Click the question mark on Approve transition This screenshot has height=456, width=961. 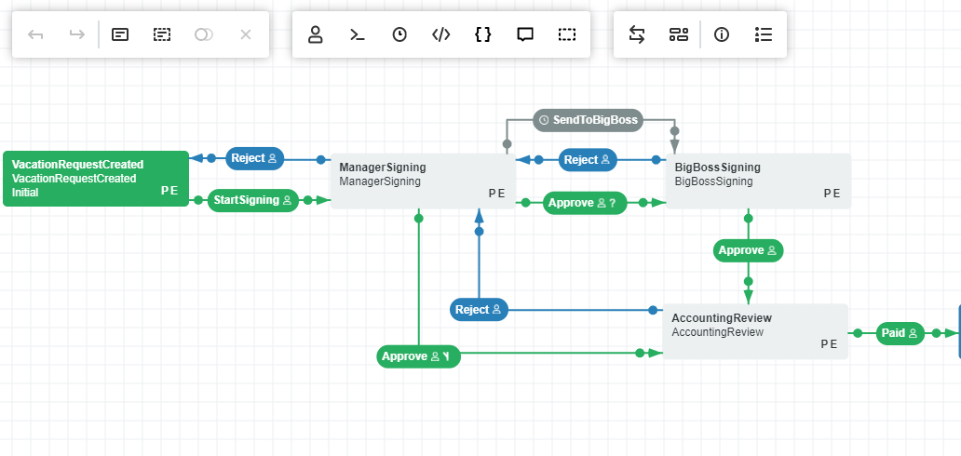click(x=613, y=203)
